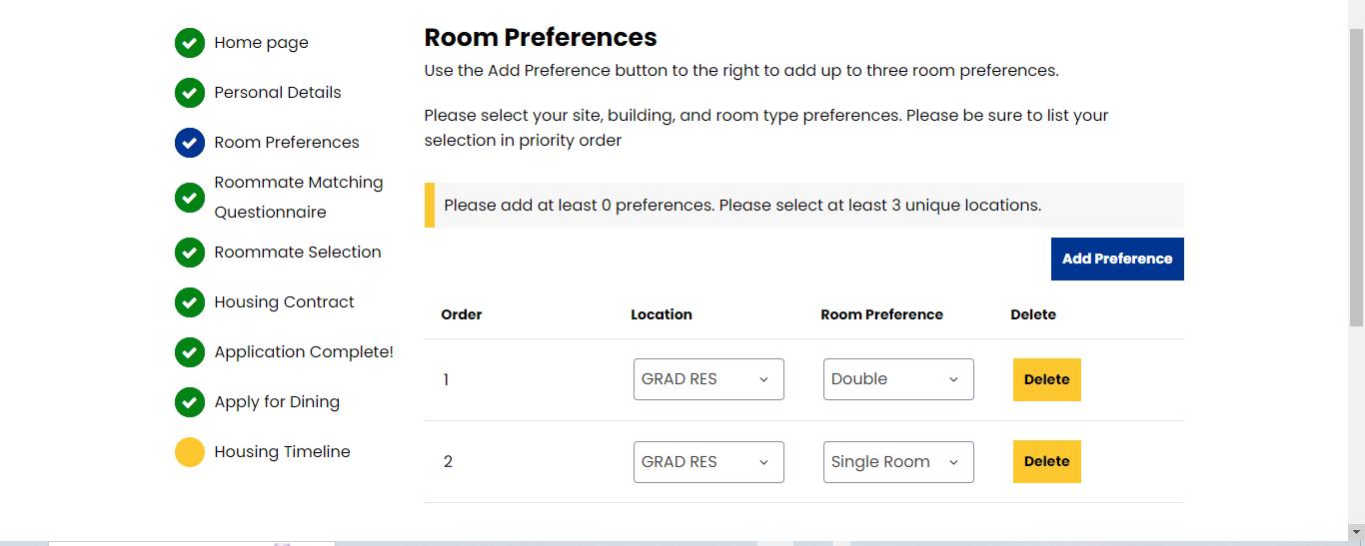Open the Double room preference dropdown
The width and height of the screenshot is (1365, 546).
pos(898,379)
